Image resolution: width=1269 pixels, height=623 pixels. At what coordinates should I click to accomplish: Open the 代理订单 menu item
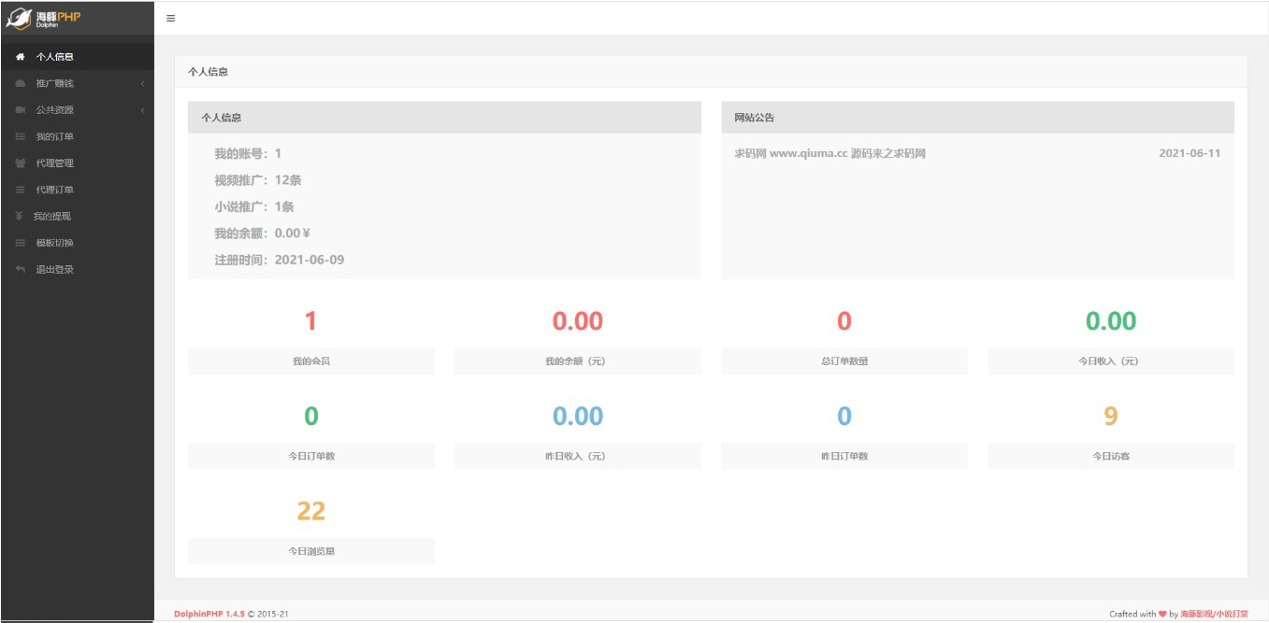(x=54, y=190)
